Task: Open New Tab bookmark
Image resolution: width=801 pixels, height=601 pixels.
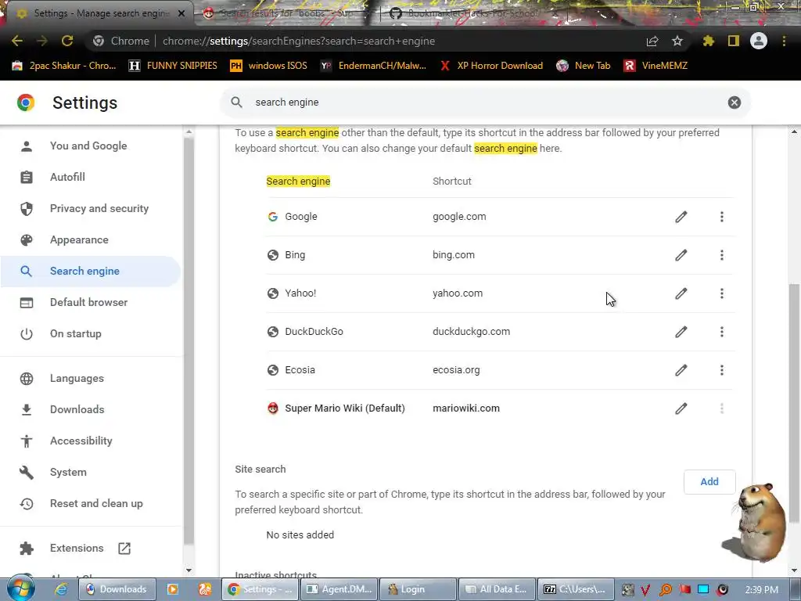Action: click(584, 66)
